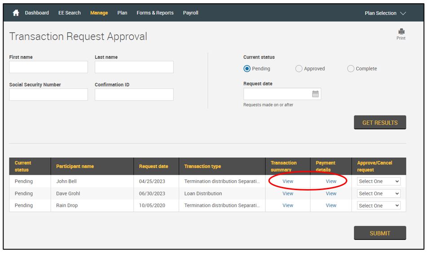Click the First name input field
The width and height of the screenshot is (429, 253).
(x=48, y=67)
